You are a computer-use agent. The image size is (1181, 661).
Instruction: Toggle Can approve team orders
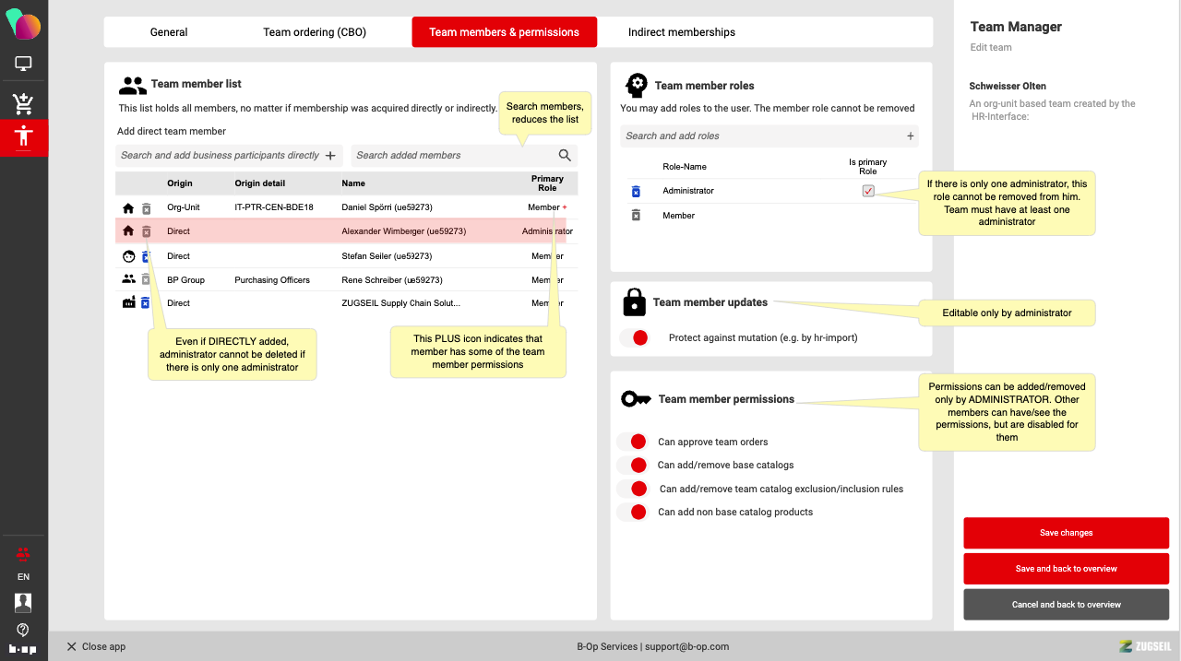(x=633, y=442)
